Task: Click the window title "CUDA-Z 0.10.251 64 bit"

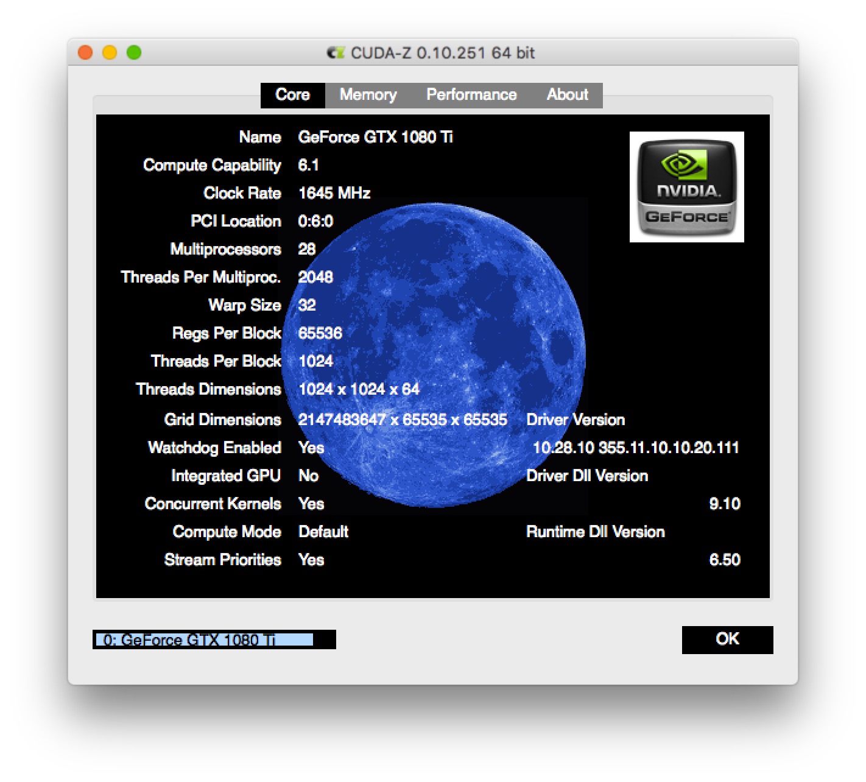Action: [x=443, y=53]
